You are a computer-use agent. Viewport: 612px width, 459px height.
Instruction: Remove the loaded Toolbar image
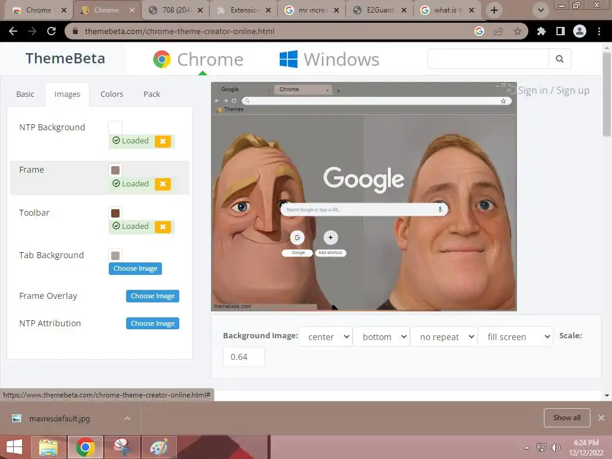pos(163,227)
